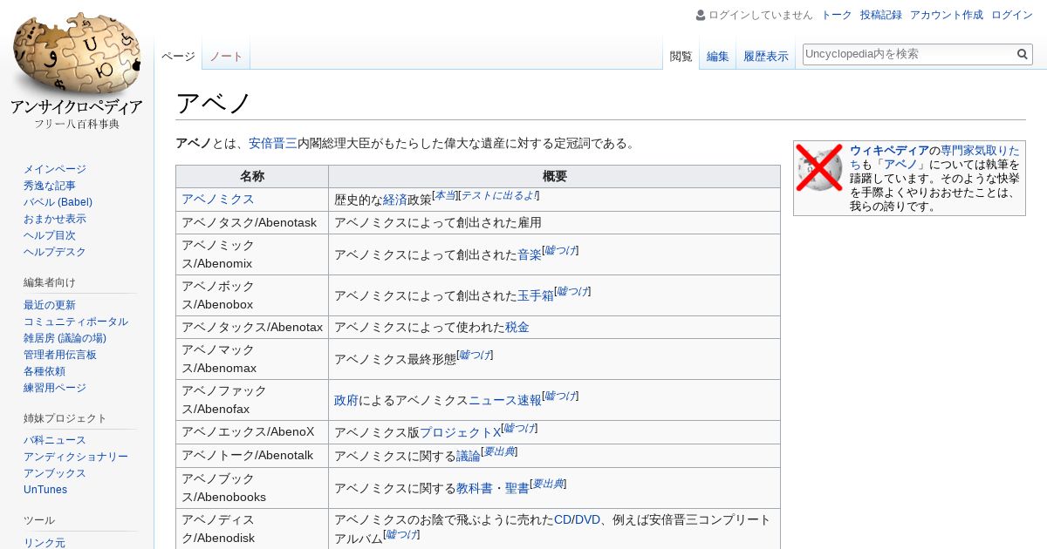
Task: Follow the 音楽 link in the Abenomix row
Action: tap(530, 254)
